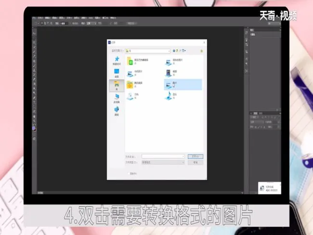Open the 样式 style dropdown in options bar
This screenshot has width=313, height=235.
(91, 24)
